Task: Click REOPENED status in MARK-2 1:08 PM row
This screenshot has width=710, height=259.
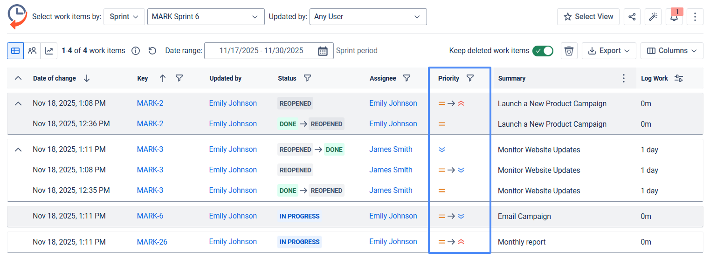Action: pyautogui.click(x=295, y=103)
